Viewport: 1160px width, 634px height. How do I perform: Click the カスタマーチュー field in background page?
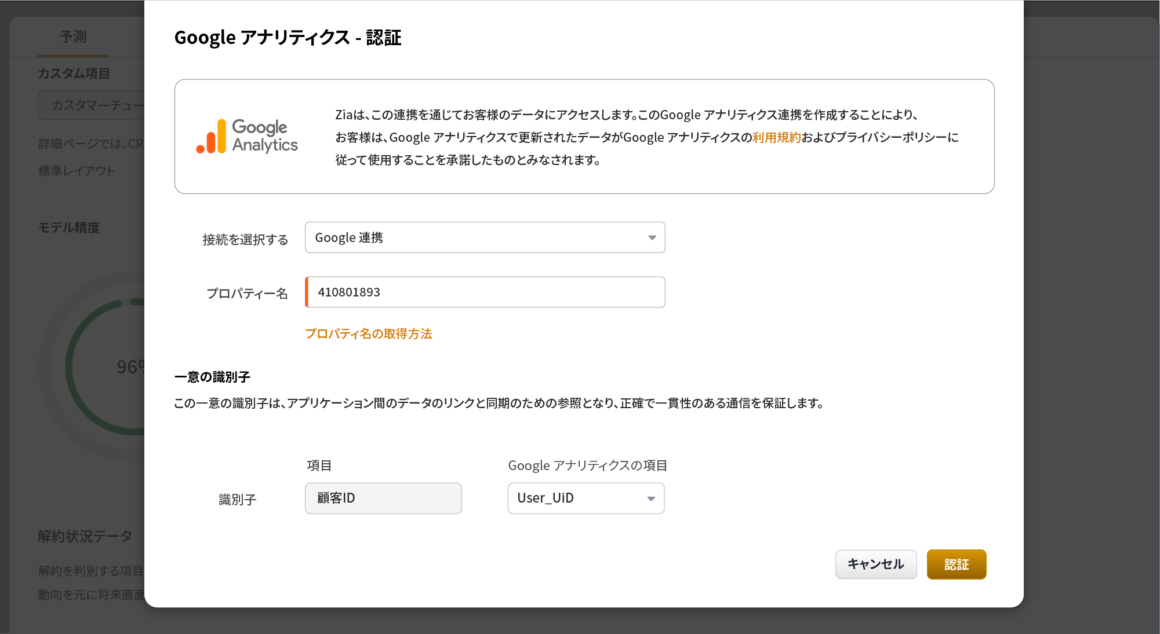click(x=91, y=105)
